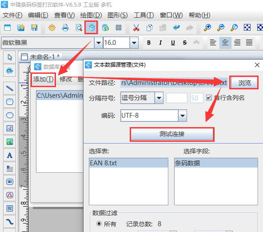Viewport: 263px width, 232px height.
Task: Open the 查看(V) menu
Action: tap(64, 15)
